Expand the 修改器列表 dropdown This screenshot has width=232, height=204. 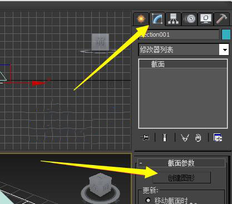pos(224,49)
